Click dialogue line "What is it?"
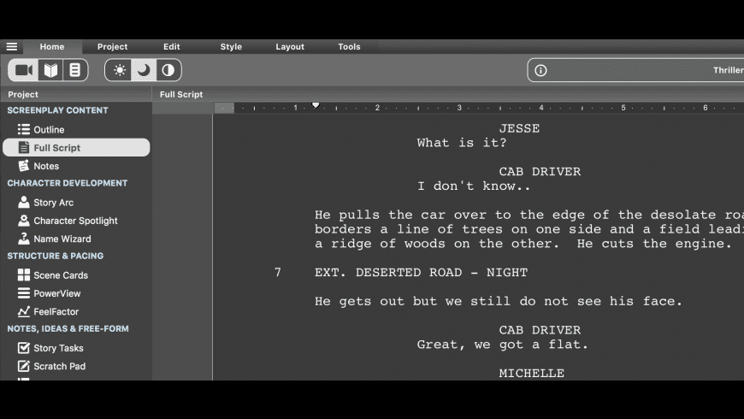Image resolution: width=744 pixels, height=419 pixels. point(462,143)
